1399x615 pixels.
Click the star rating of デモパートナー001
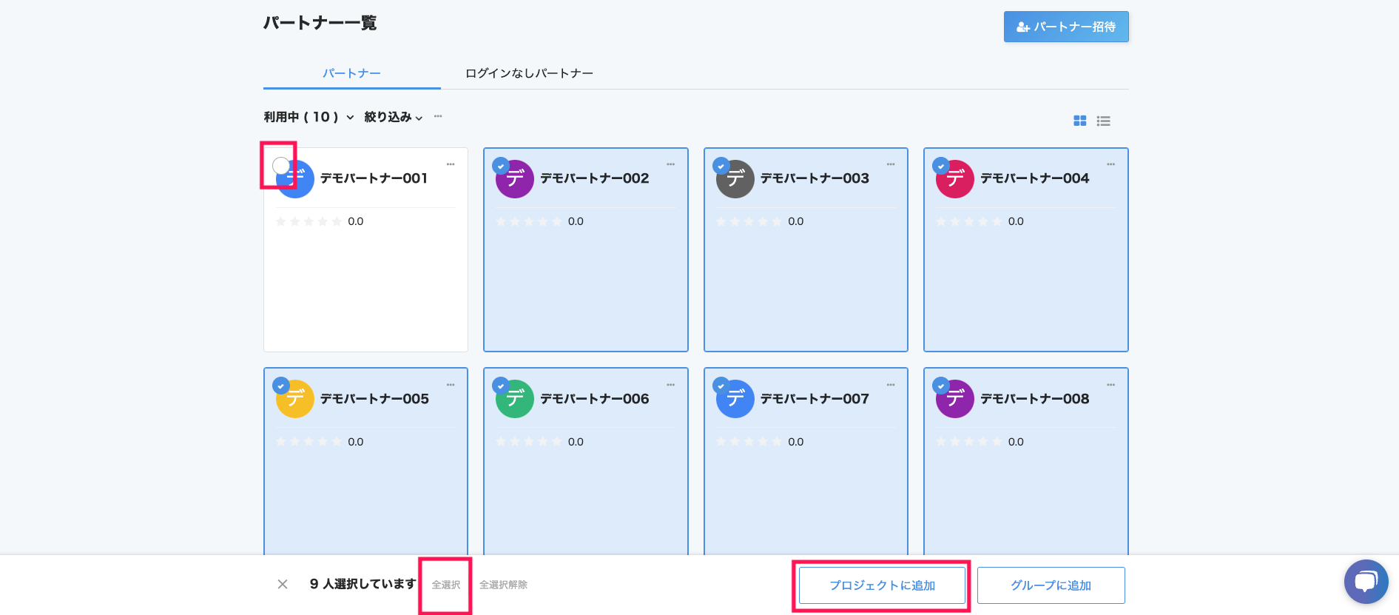tap(309, 221)
